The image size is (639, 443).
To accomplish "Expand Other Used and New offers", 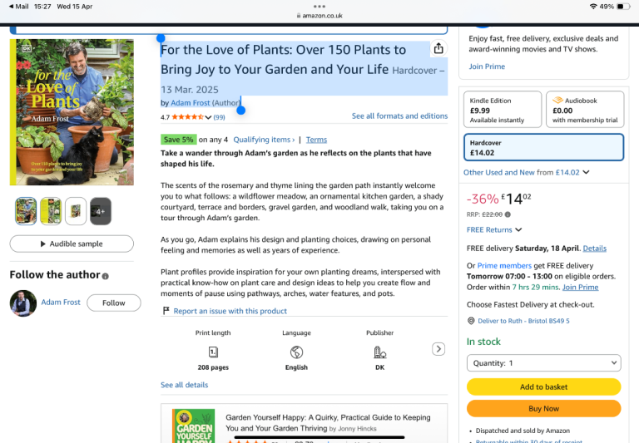I will pyautogui.click(x=527, y=172).
